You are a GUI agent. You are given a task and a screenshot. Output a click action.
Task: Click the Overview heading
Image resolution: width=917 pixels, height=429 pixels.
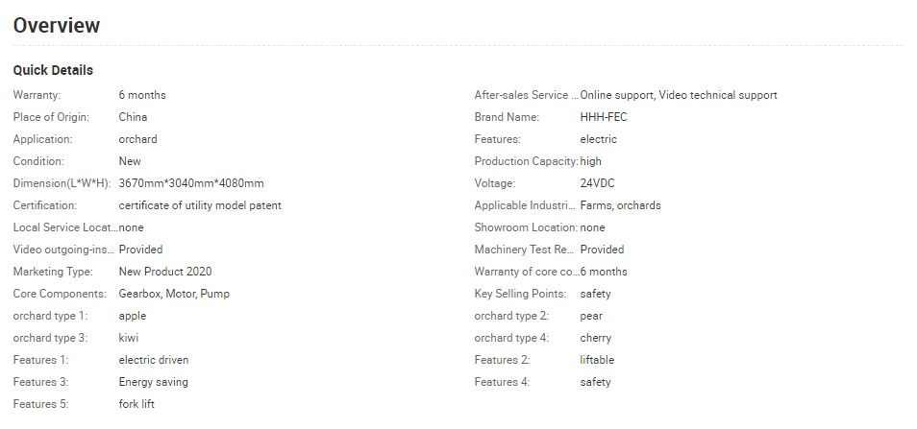coord(57,26)
